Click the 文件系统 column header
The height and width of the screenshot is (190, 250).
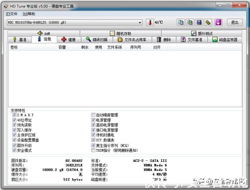(x=115, y=47)
